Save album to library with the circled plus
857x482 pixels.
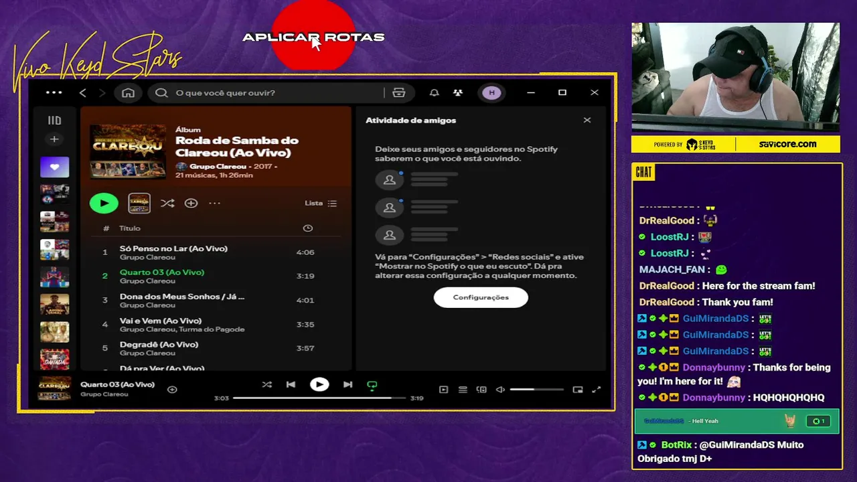pos(191,203)
